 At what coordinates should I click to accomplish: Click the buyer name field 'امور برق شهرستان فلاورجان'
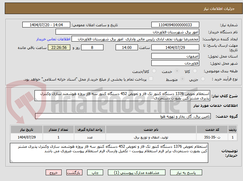pyautogui.click(x=127, y=32)
